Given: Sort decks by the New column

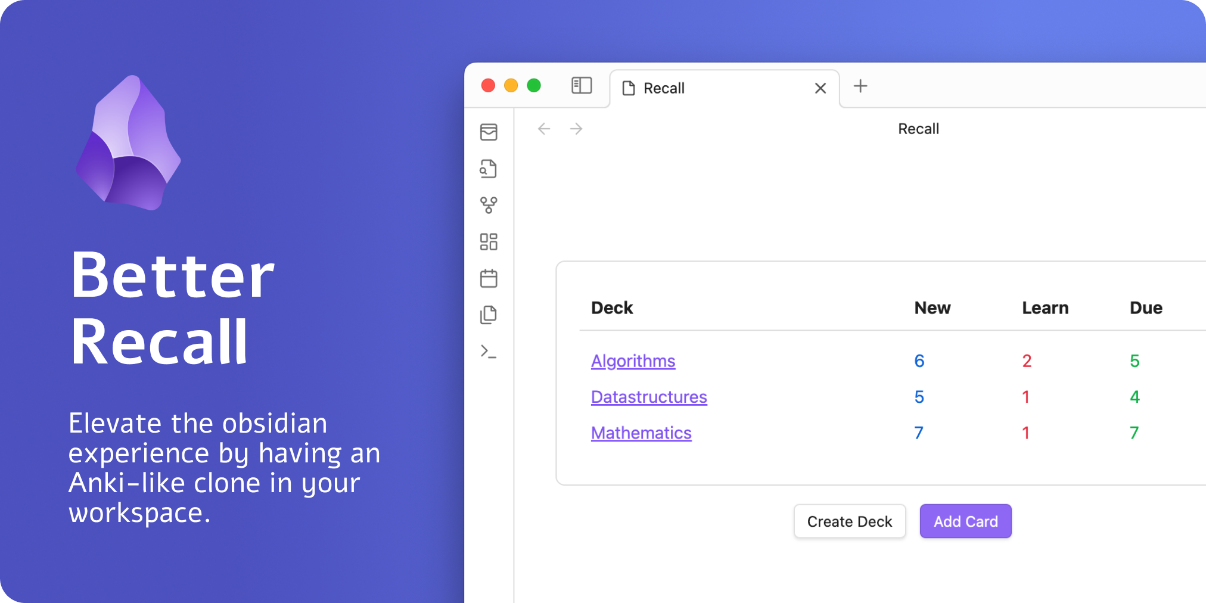Looking at the screenshot, I should pyautogui.click(x=932, y=307).
